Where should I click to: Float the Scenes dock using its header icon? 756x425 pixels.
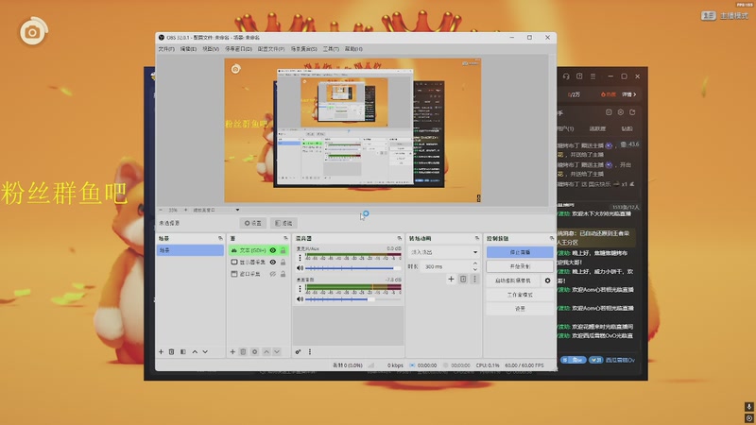point(220,238)
